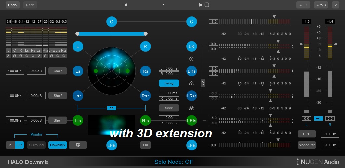The image size is (345, 168).
Task: Switch monitor to Out
Action: click(x=20, y=145)
